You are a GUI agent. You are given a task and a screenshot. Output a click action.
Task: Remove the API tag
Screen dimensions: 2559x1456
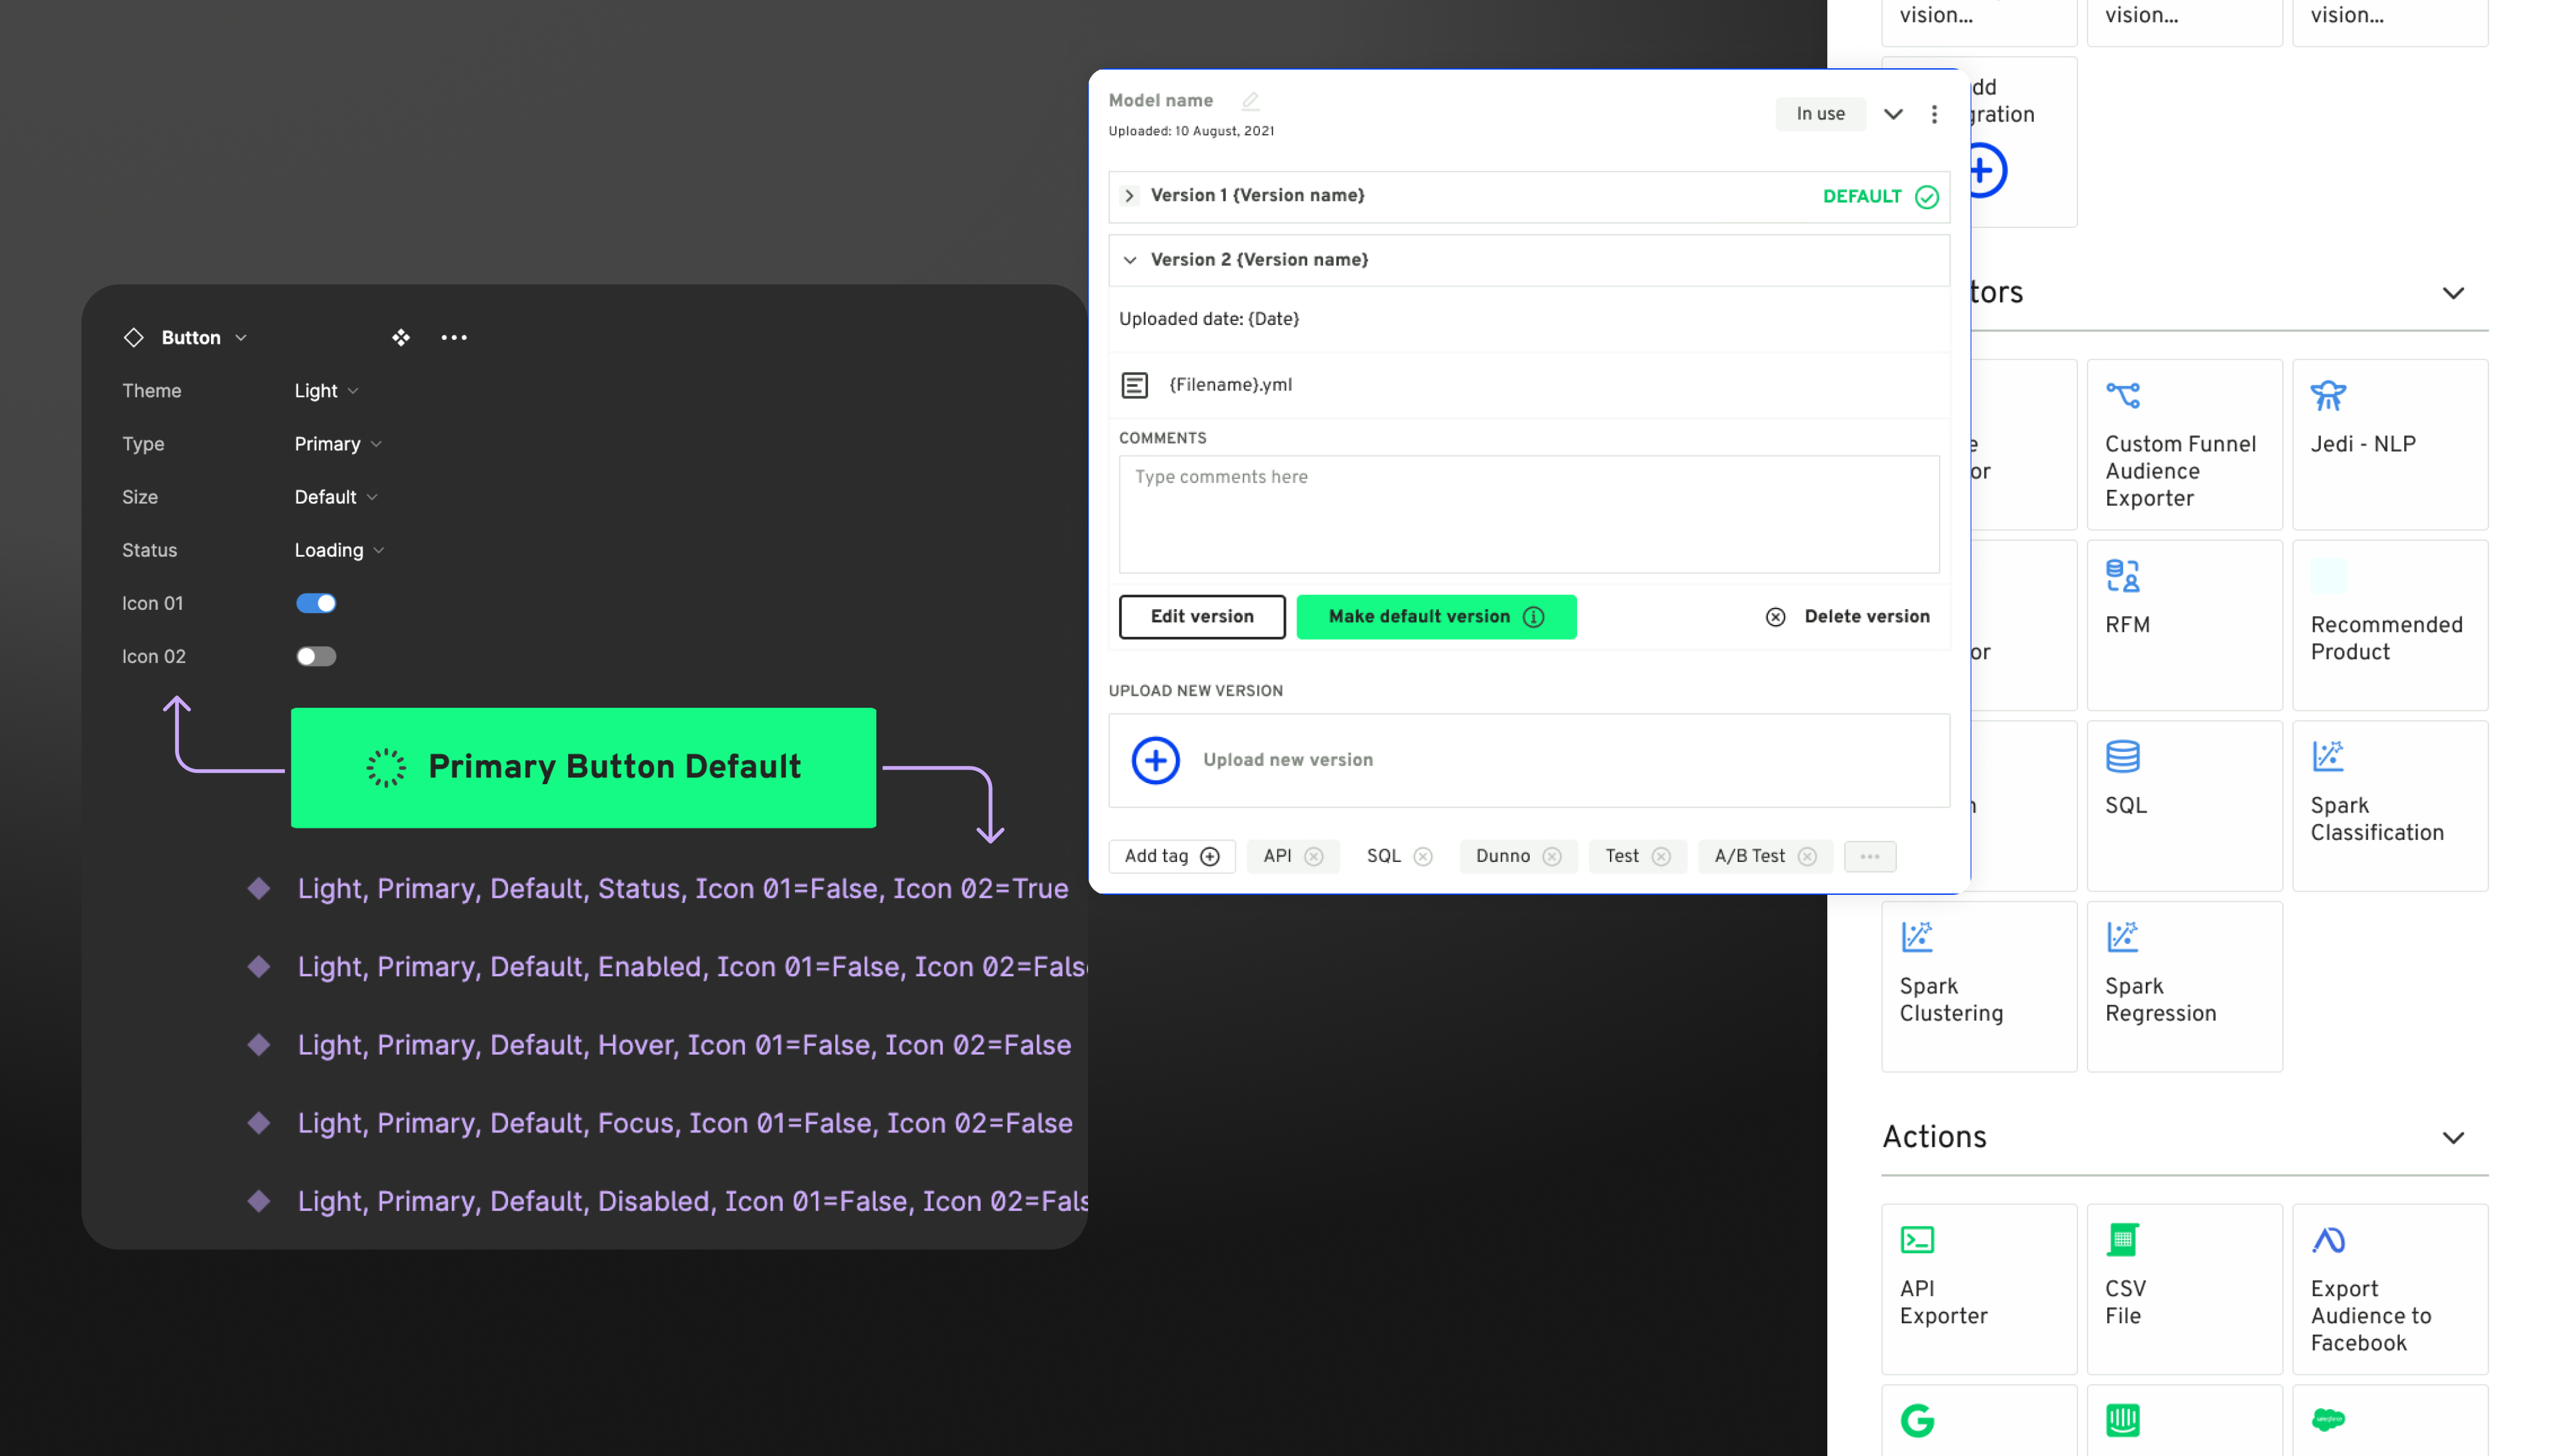(1314, 857)
